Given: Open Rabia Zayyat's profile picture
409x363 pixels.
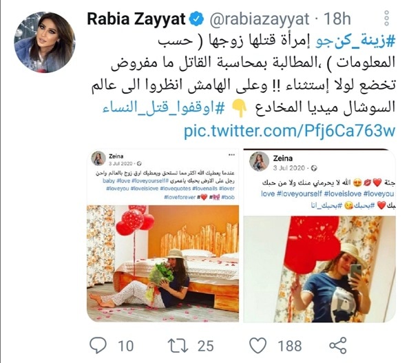Looking at the screenshot, I should (x=45, y=42).
